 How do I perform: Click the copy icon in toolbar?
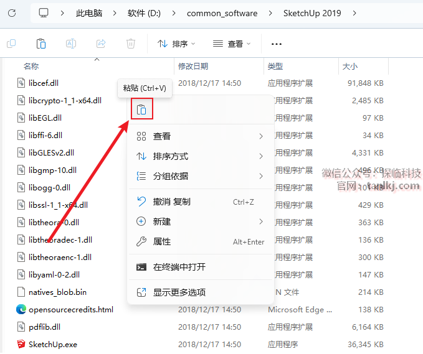click(11, 44)
